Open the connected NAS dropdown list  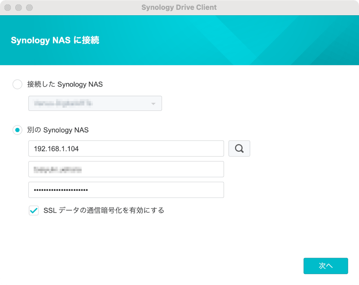95,104
